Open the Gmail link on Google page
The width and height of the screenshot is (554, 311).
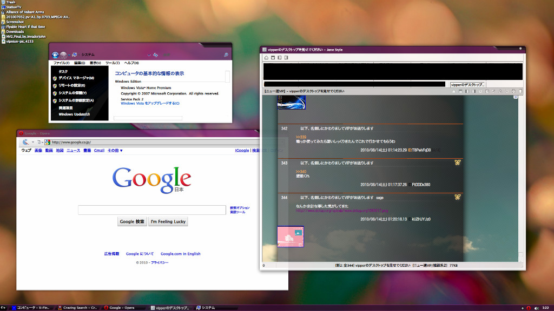click(99, 151)
